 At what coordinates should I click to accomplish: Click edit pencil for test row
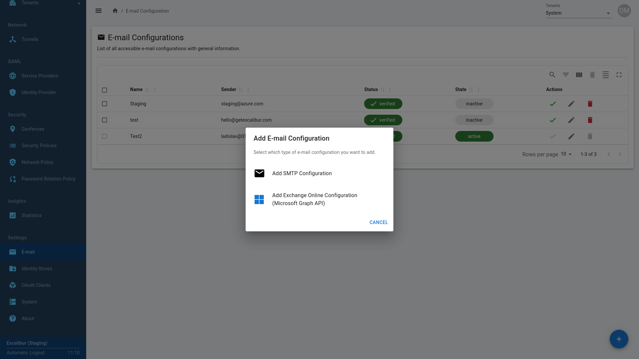point(571,120)
